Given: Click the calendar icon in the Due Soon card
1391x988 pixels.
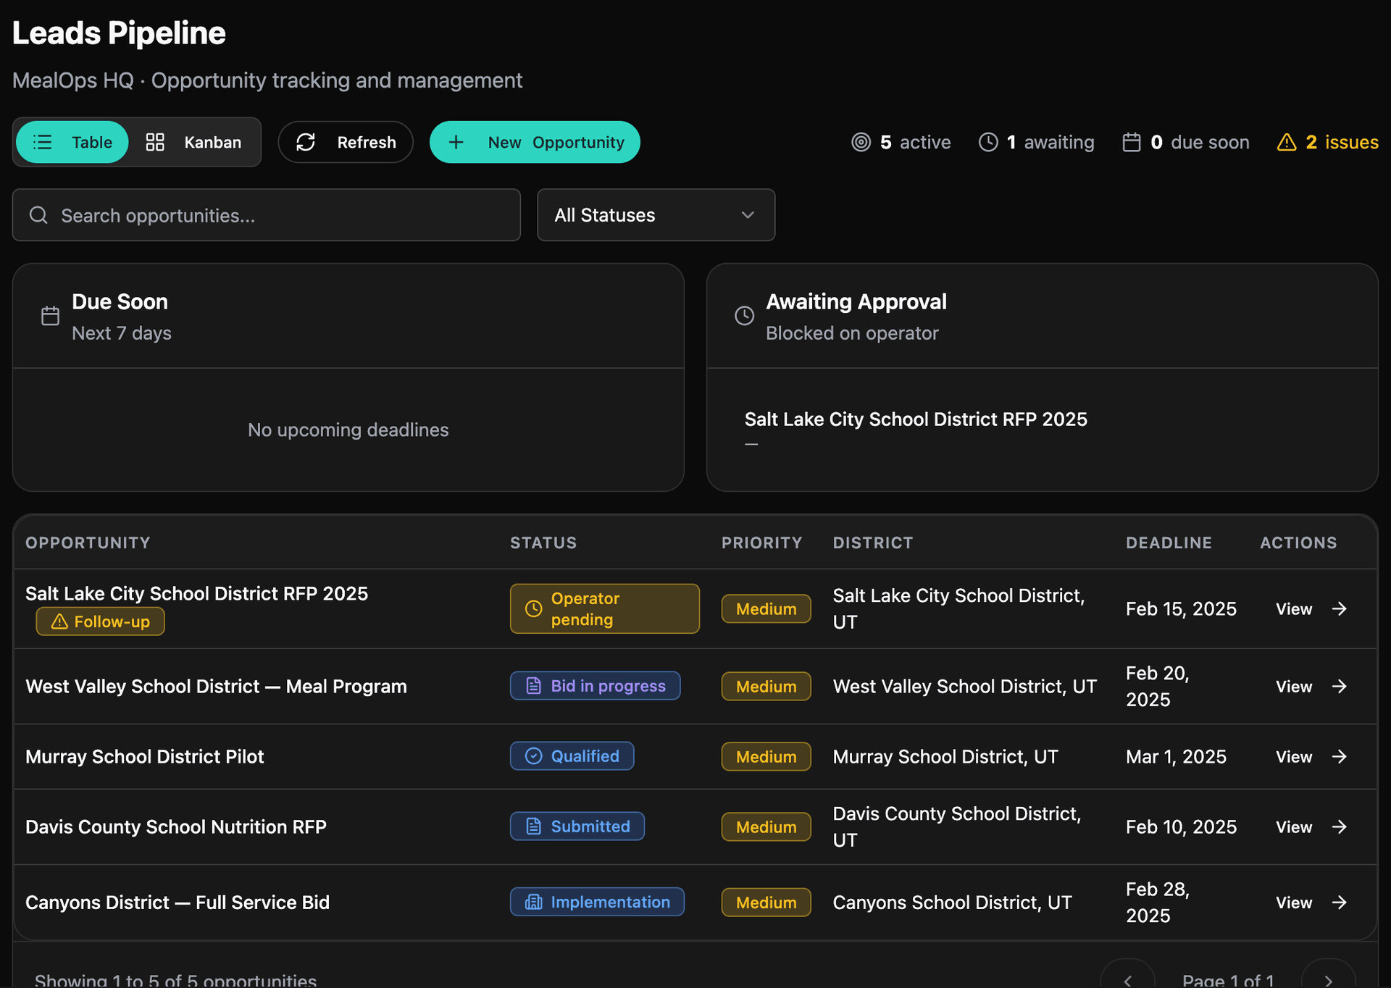Looking at the screenshot, I should 49,315.
